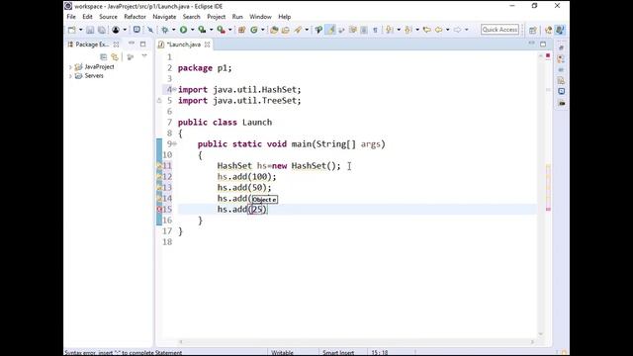Open the Run menu

237,17
